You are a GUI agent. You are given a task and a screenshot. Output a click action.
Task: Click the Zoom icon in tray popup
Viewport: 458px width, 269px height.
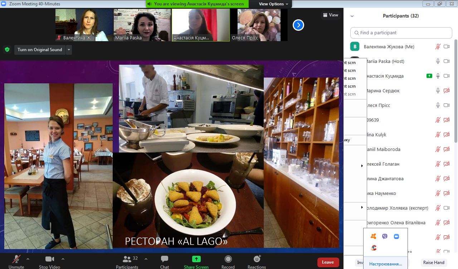396,236
